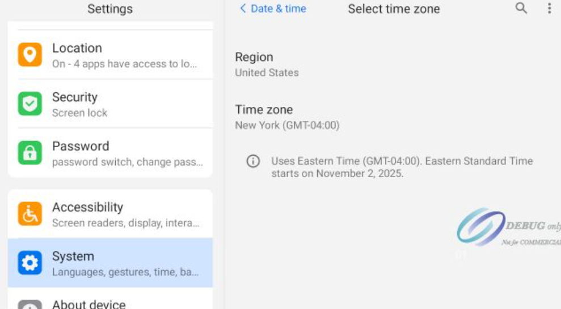Open the Time zone selector
This screenshot has width=561, height=309.
tap(287, 117)
